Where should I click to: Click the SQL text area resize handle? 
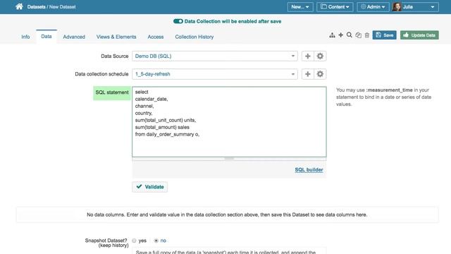click(229, 158)
